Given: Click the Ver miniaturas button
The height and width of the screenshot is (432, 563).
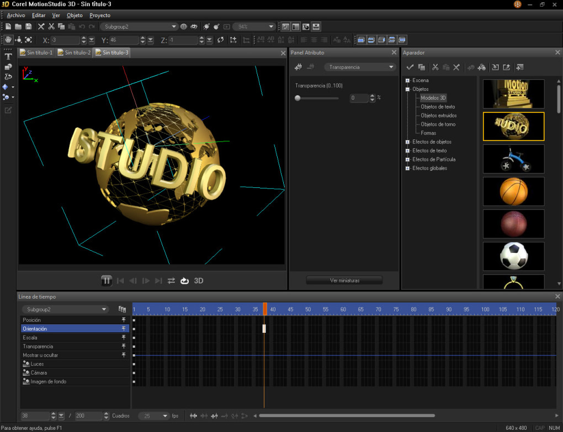Looking at the screenshot, I should point(343,279).
